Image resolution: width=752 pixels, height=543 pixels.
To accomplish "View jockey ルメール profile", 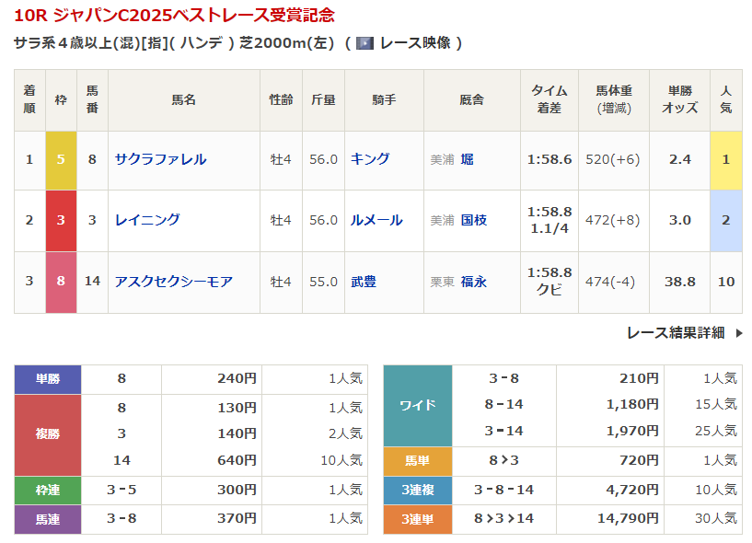I will coord(376,220).
